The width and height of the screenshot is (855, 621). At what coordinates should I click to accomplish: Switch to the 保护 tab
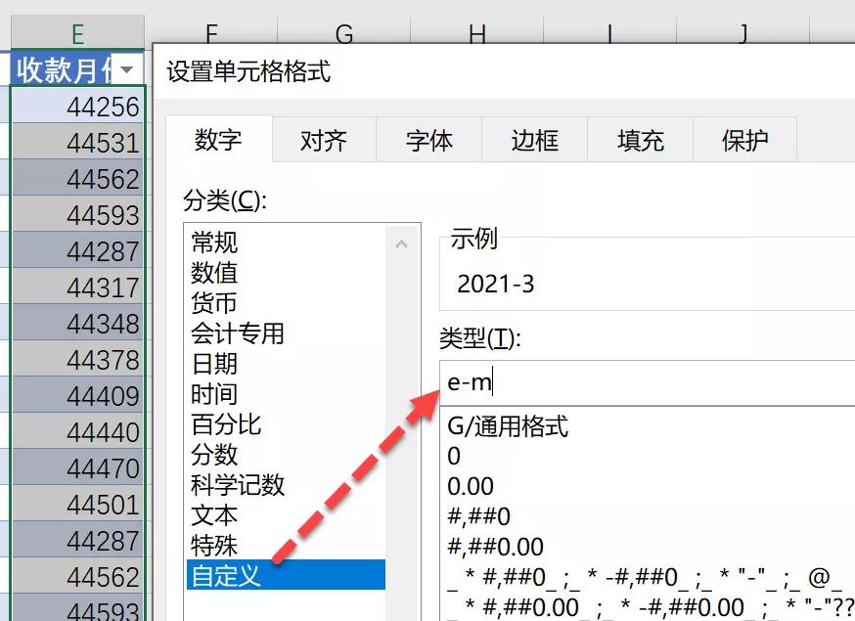(x=744, y=141)
